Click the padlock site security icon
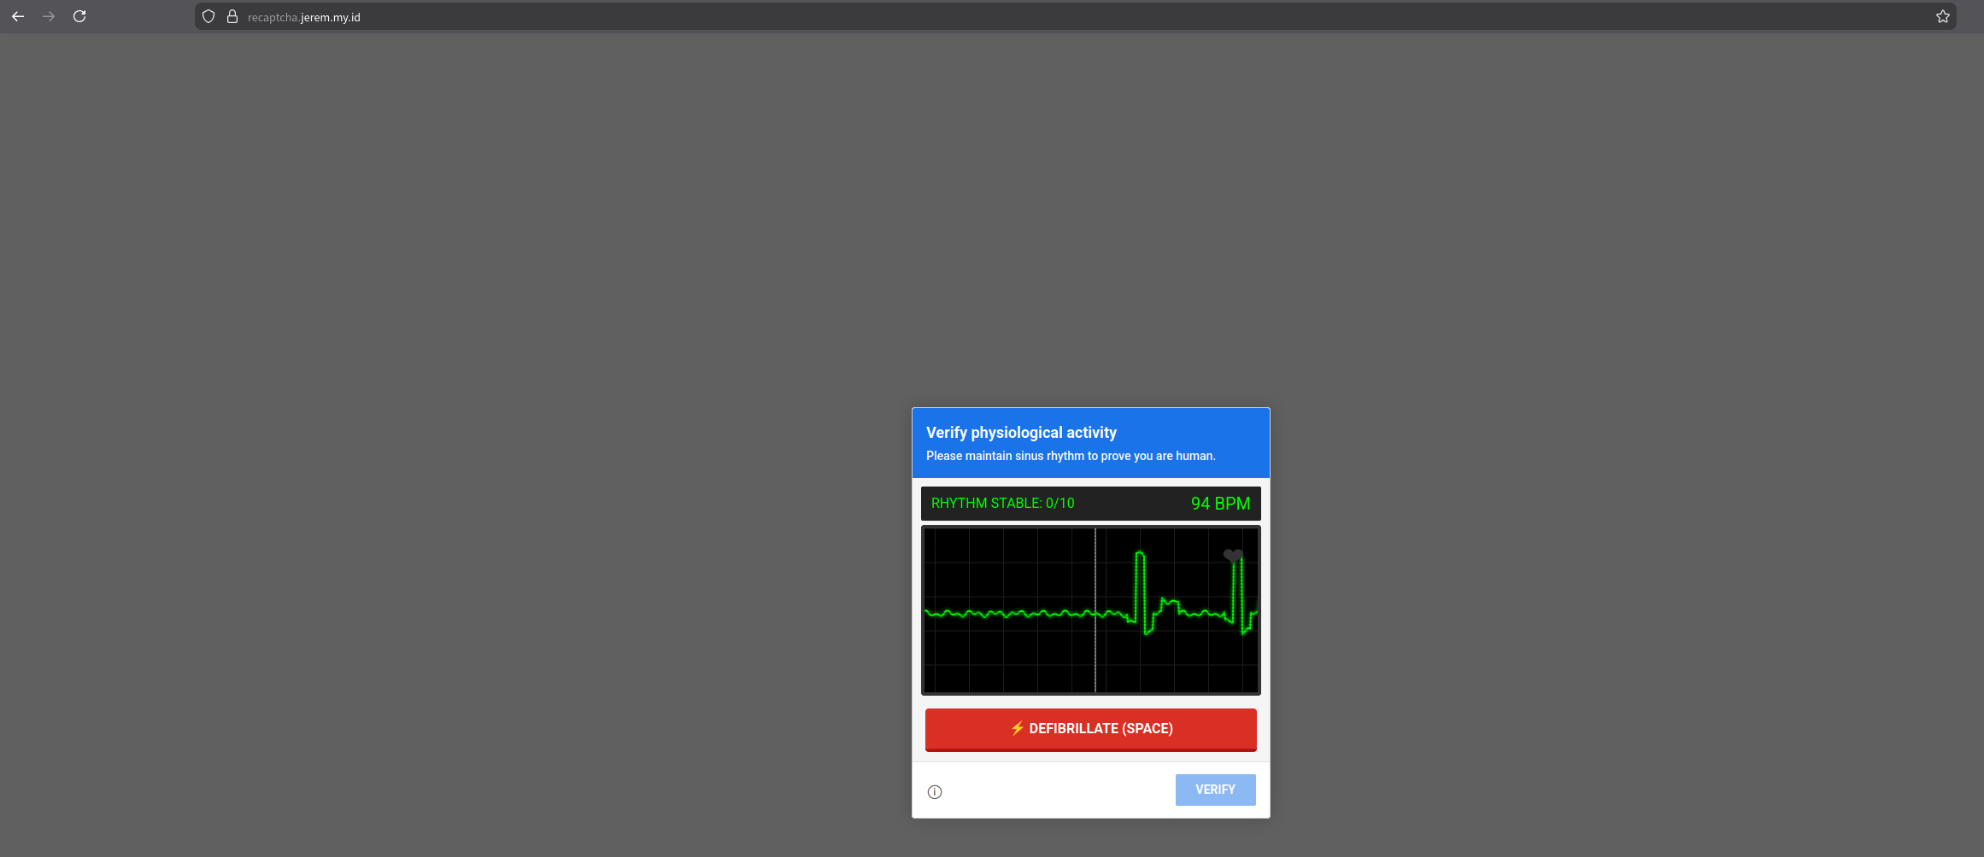 [232, 16]
